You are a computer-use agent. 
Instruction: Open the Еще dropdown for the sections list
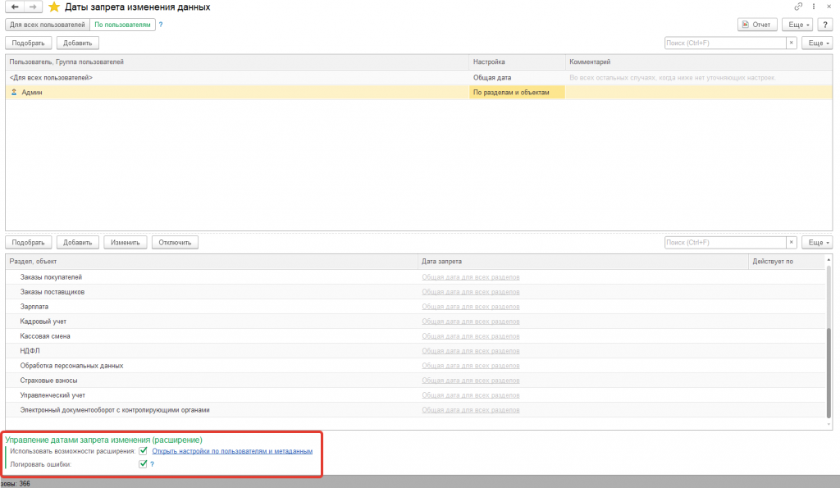click(817, 243)
